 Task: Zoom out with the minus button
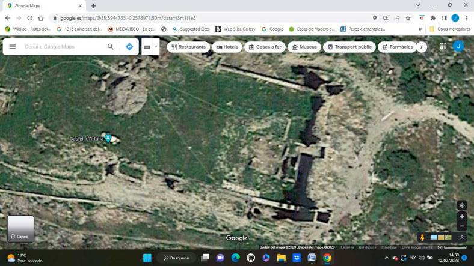[x=461, y=226]
